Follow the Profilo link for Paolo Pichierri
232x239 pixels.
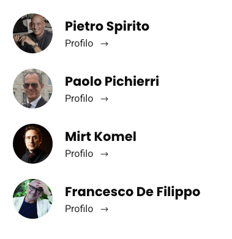click(86, 99)
